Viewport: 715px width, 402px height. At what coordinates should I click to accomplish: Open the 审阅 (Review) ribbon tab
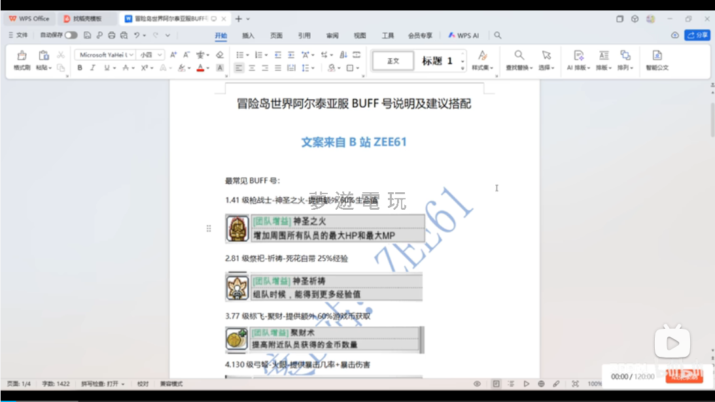click(x=332, y=35)
